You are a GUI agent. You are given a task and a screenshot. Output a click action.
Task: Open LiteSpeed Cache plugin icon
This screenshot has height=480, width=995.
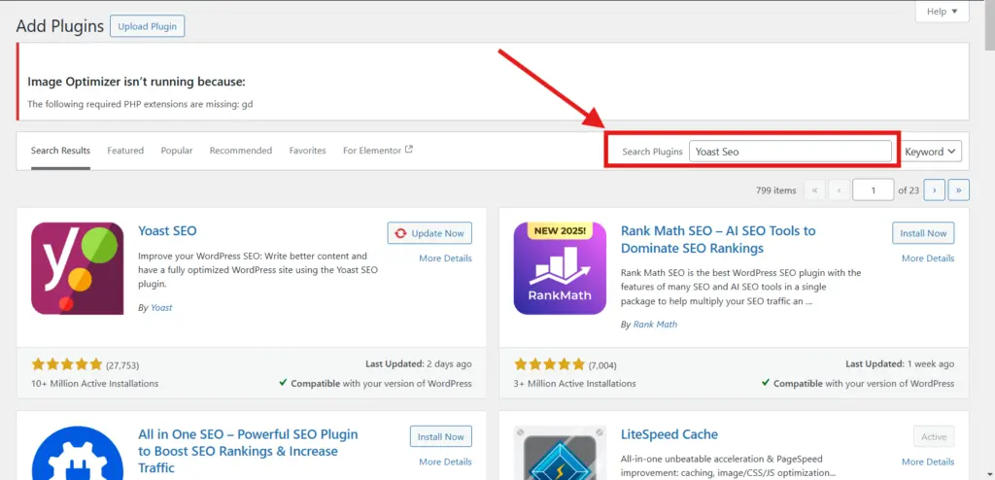[560, 454]
